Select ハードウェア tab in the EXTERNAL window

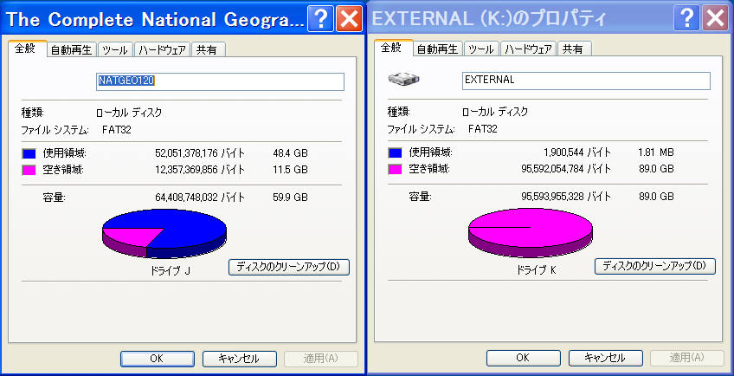529,49
